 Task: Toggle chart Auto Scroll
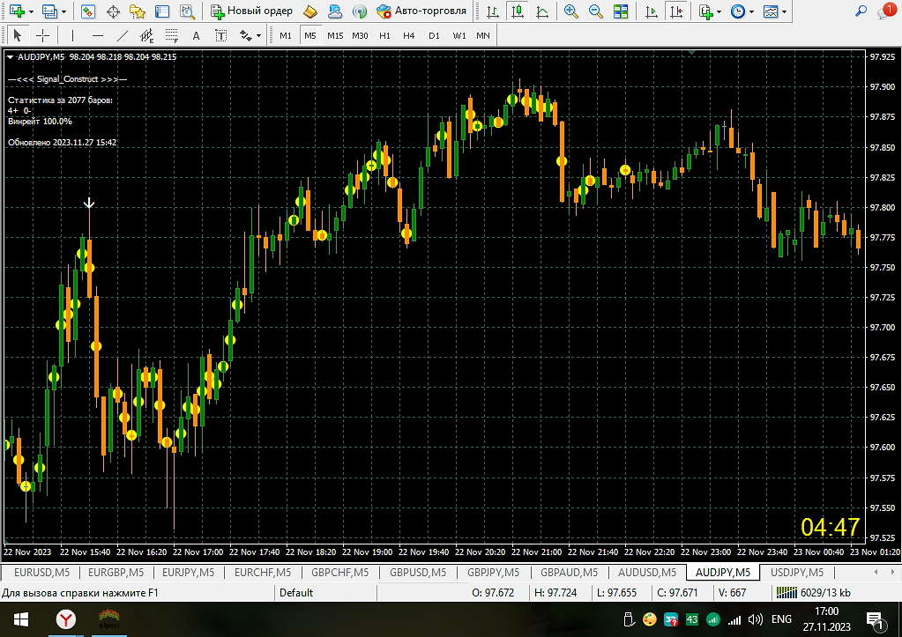652,11
